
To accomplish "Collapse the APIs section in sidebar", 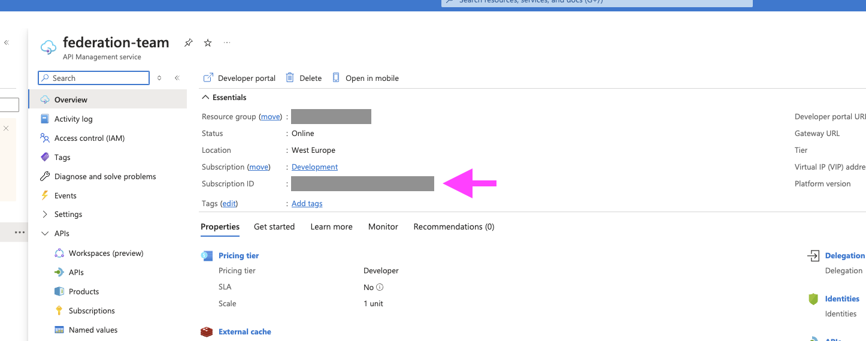I will click(x=45, y=233).
